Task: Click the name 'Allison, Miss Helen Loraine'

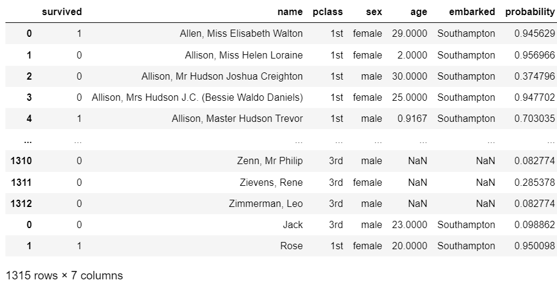Action: pos(243,56)
